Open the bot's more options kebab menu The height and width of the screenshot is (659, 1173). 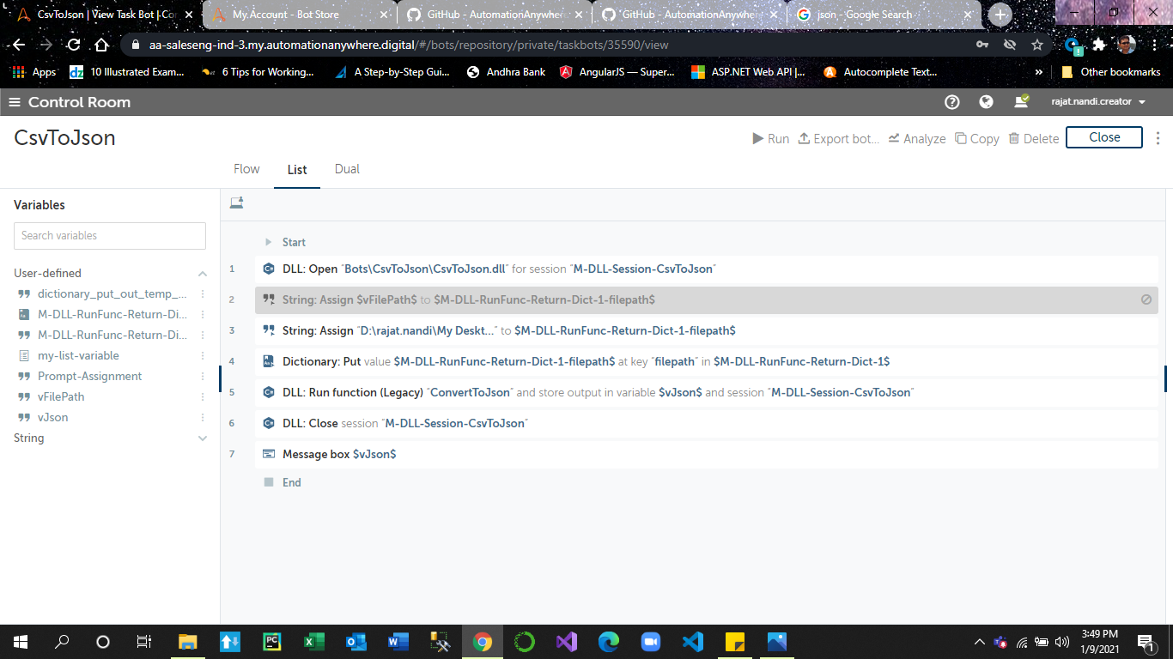(x=1158, y=137)
